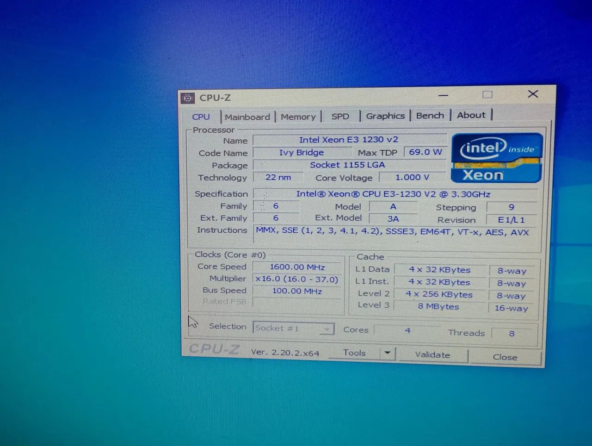Click the Model value A
The image size is (592, 446).
tap(393, 206)
